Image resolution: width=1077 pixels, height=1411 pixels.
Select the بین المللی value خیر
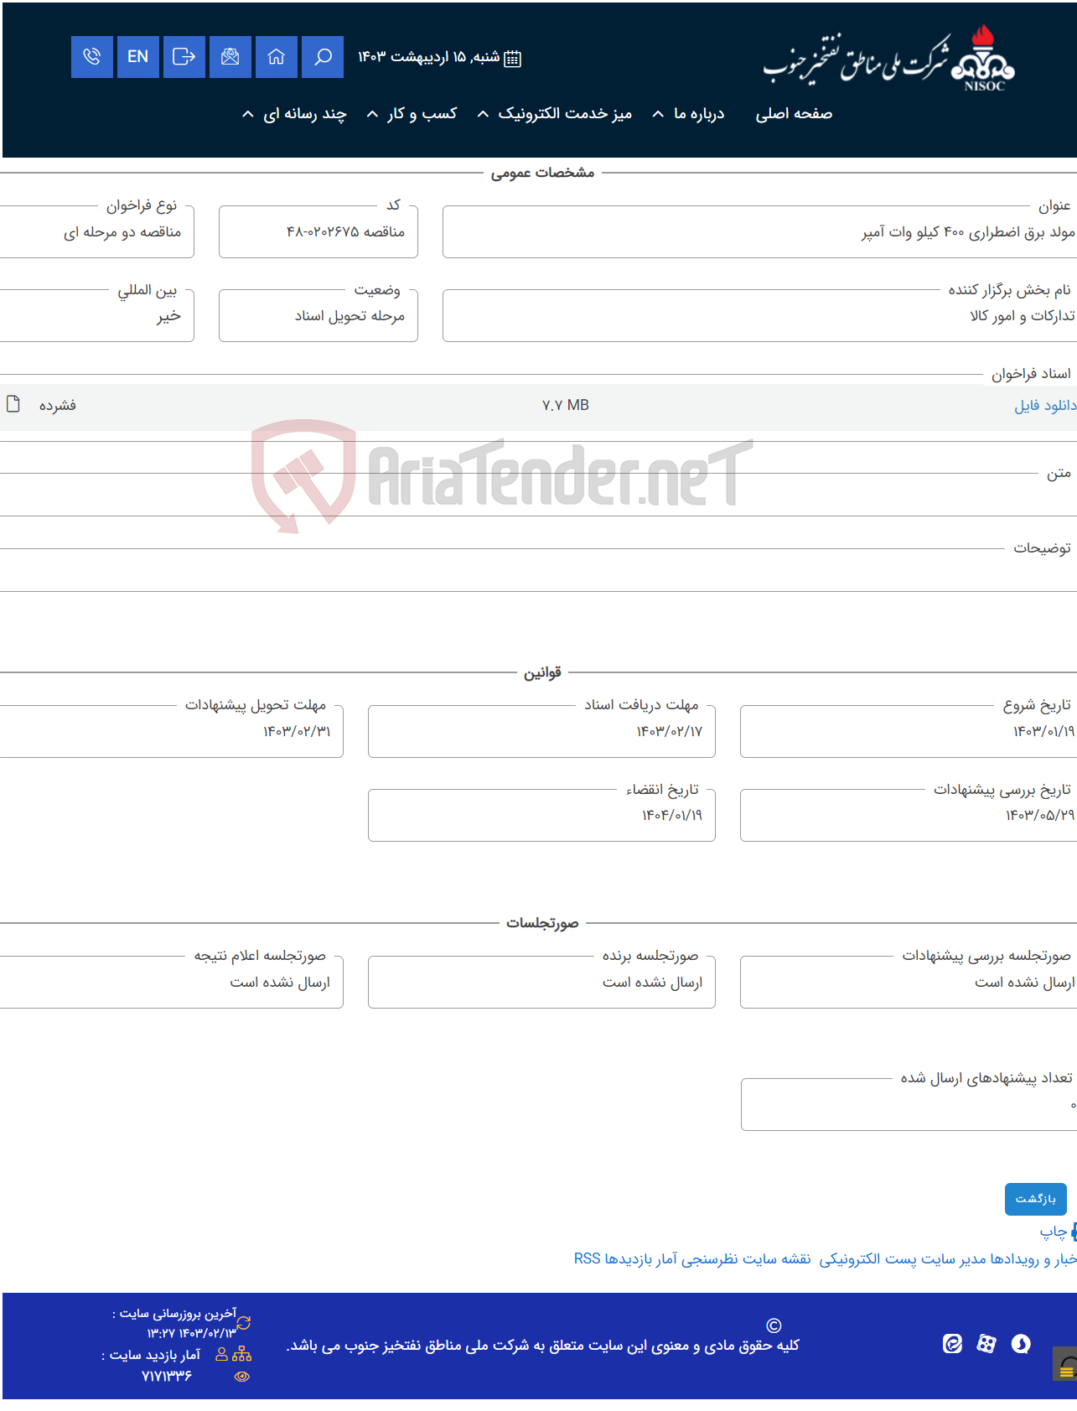point(168,316)
